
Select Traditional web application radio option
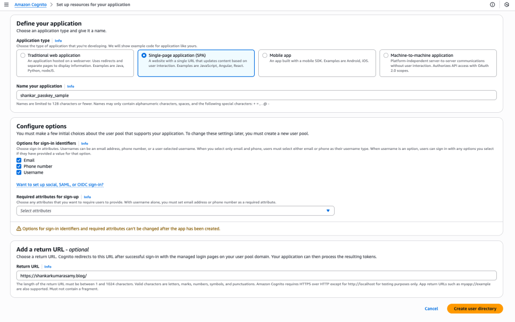pyautogui.click(x=23, y=55)
